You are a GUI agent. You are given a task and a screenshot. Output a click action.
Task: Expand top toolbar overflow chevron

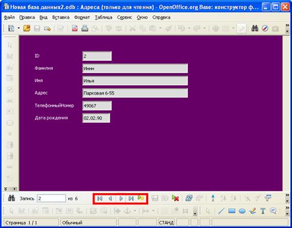click(287, 25)
